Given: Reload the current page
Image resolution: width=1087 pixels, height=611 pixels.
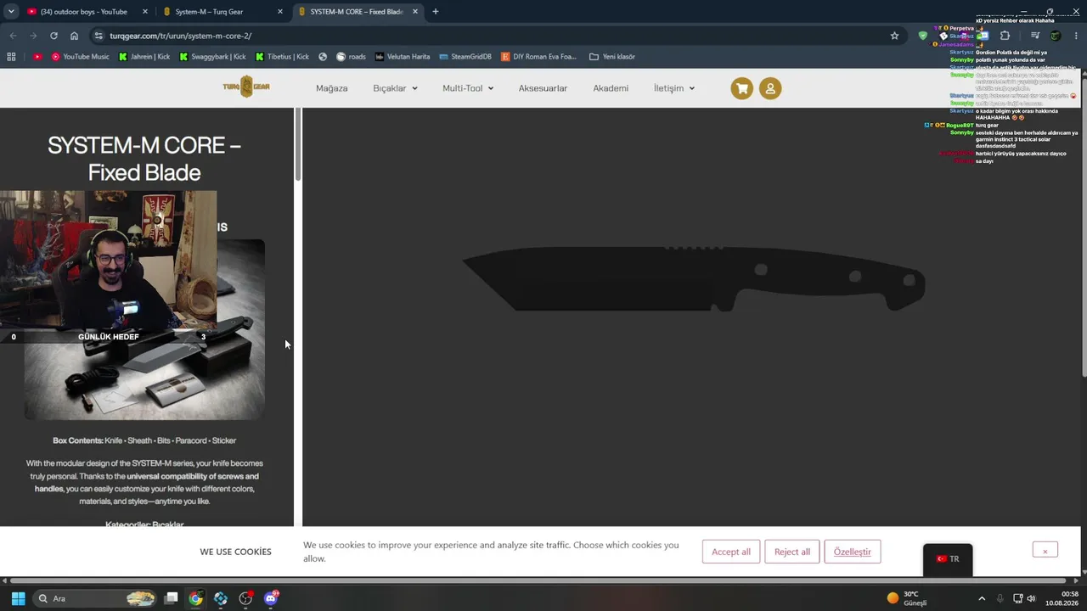Looking at the screenshot, I should (x=54, y=36).
